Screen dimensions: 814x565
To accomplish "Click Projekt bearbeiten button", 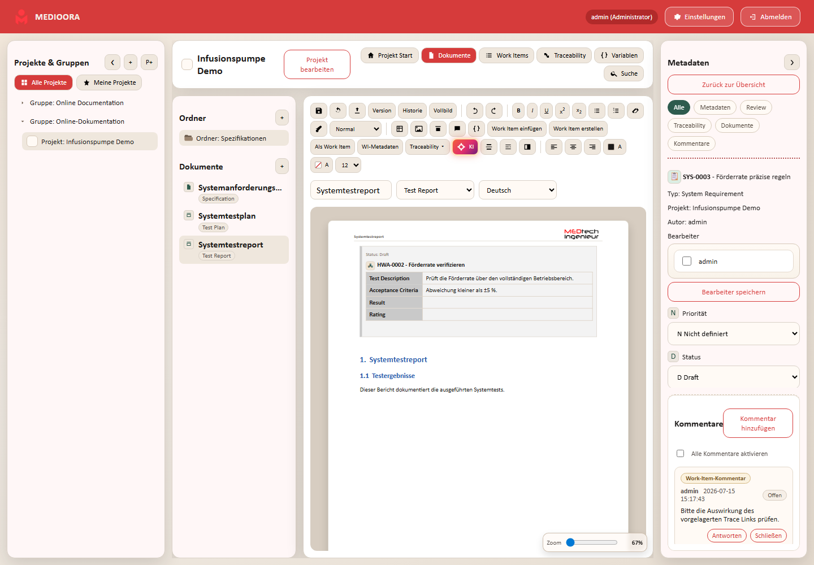I will click(317, 64).
